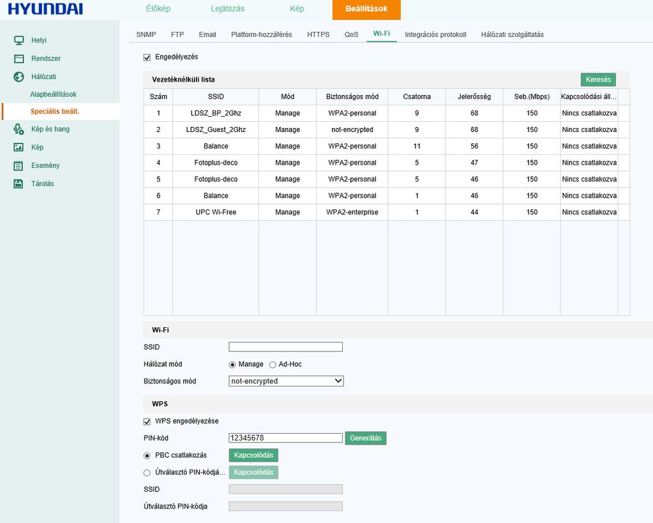Switch to the HTTPS tab
Screen dimensions: 653x523
coord(318,34)
